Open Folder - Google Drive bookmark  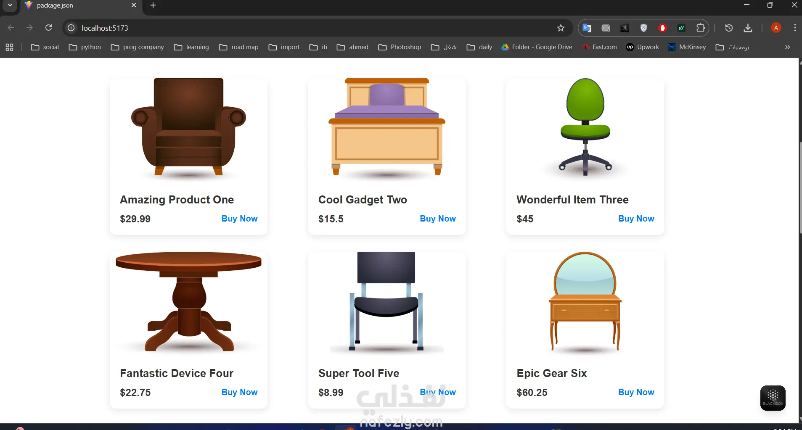(x=537, y=47)
